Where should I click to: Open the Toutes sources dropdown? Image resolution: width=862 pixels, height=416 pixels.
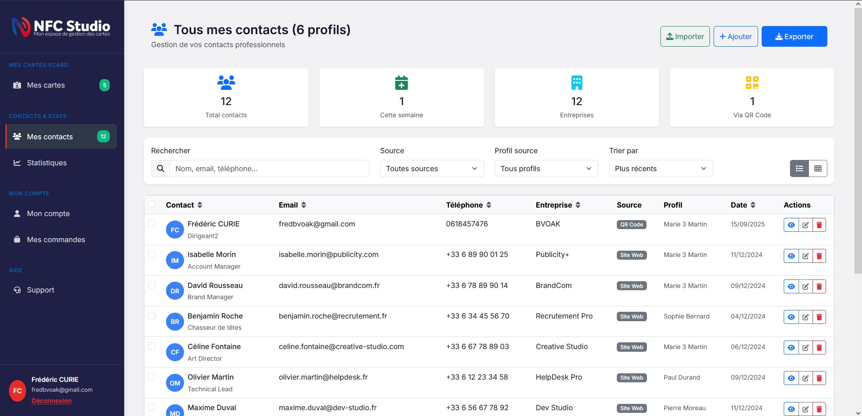[431, 168]
